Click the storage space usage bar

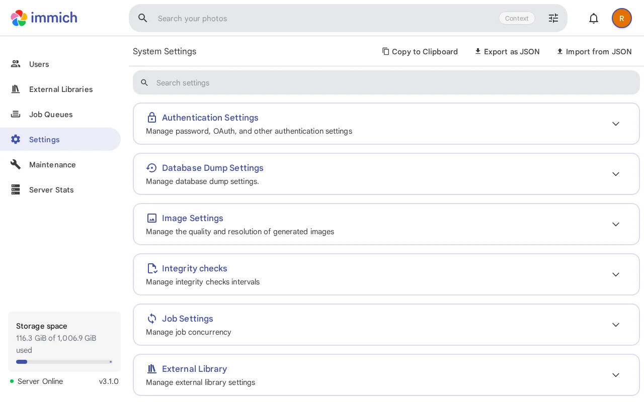pyautogui.click(x=64, y=362)
